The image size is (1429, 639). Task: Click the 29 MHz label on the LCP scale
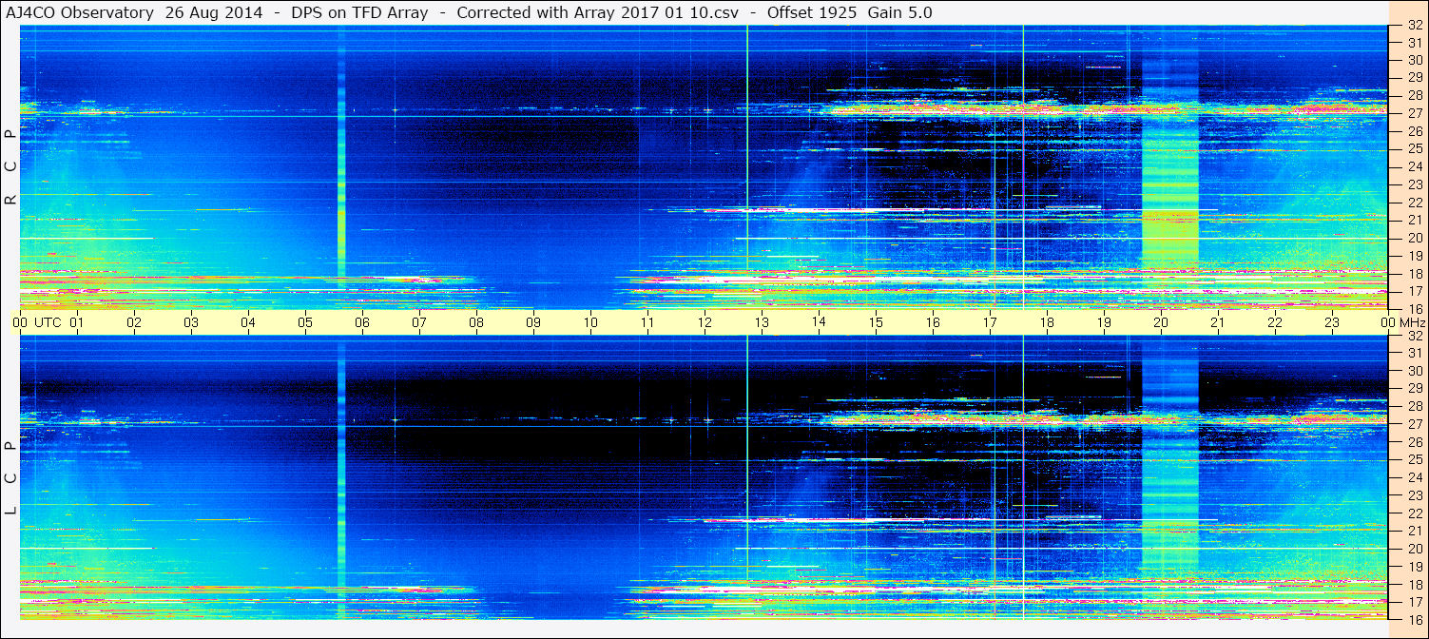(1414, 389)
